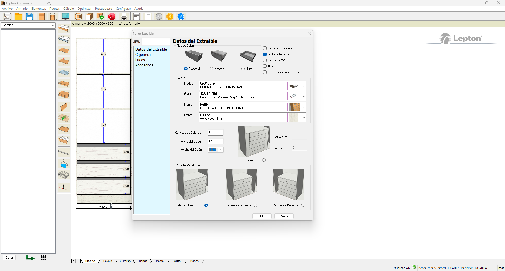Click the binoculars search icon in dialog
Viewport: 505px width, 271px height.
pyautogui.click(x=137, y=41)
